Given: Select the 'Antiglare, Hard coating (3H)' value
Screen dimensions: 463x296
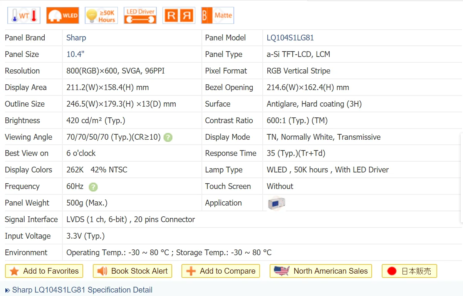Looking at the screenshot, I should click(314, 104).
